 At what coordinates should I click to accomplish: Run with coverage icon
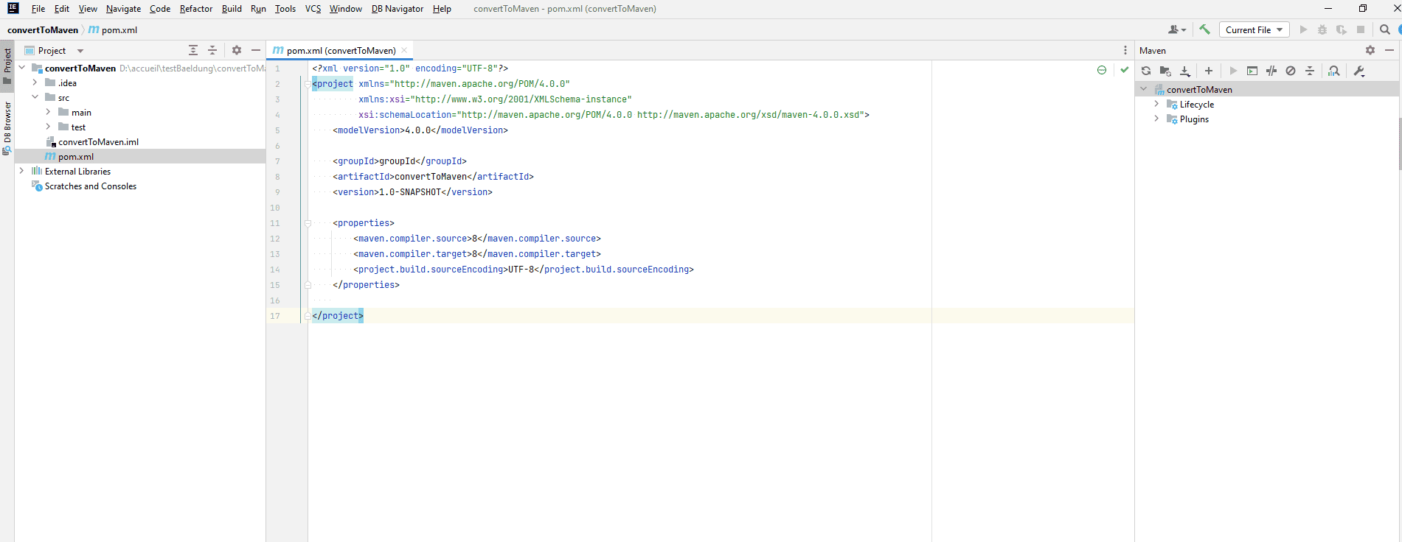tap(1342, 29)
